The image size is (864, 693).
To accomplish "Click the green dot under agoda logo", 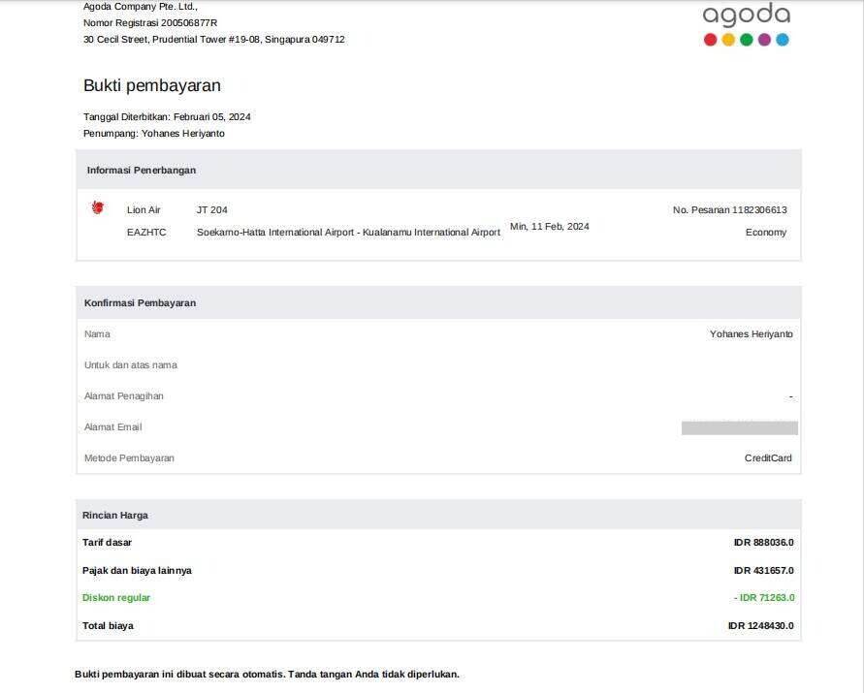I will tap(747, 40).
